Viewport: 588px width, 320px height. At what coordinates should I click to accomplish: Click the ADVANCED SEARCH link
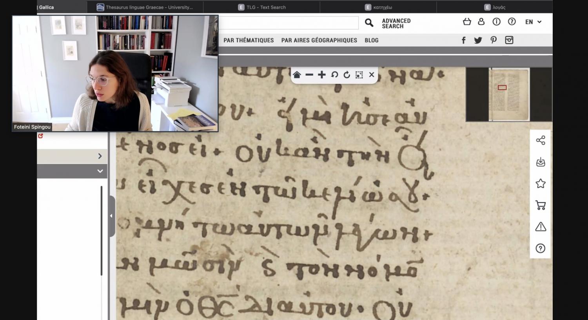pos(396,24)
